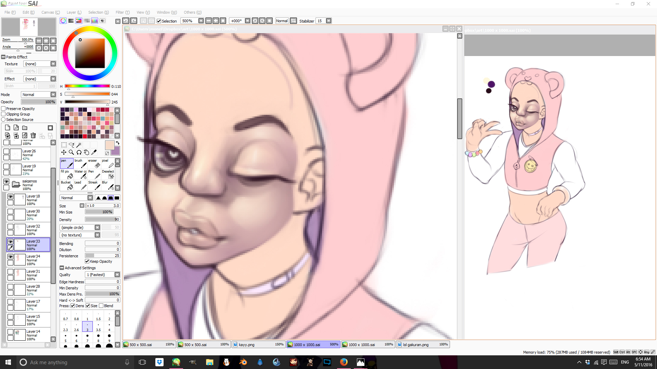The height and width of the screenshot is (369, 657).
Task: Click the delete layer trash icon
Action: pos(33,136)
